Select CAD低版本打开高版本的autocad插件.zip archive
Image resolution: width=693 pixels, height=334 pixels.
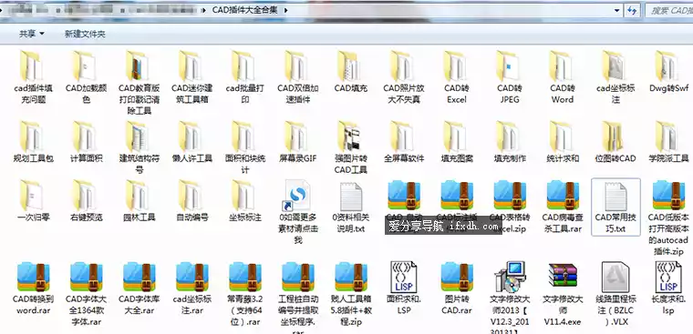pyautogui.click(x=668, y=218)
